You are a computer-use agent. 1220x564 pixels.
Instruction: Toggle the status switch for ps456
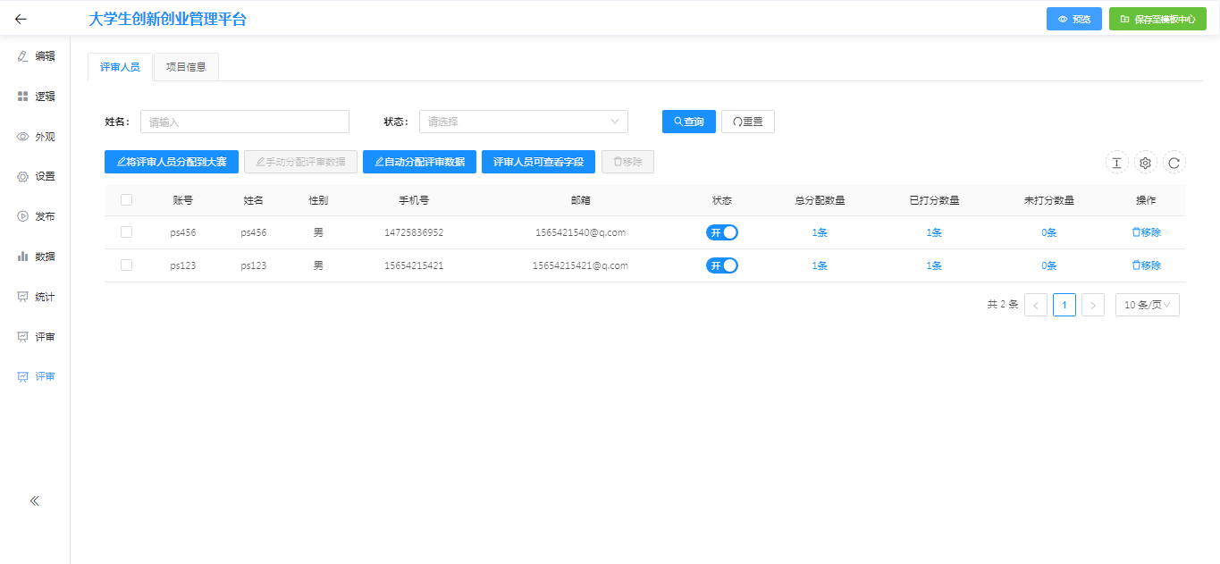pos(722,232)
